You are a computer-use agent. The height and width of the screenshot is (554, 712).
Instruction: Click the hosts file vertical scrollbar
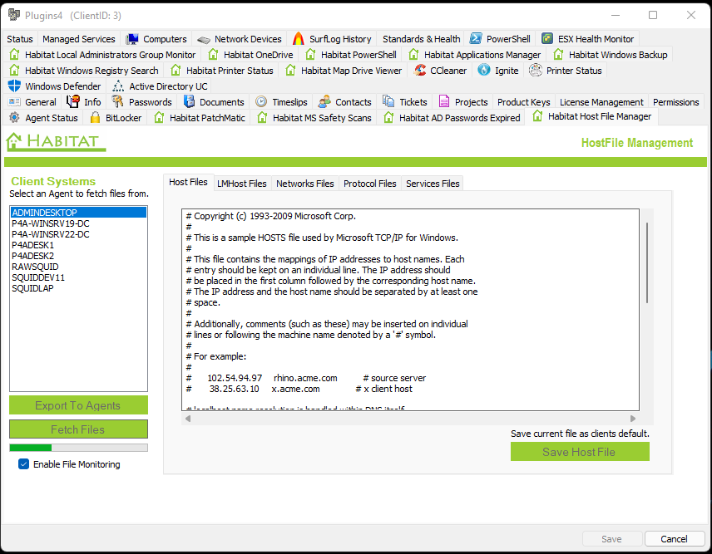[x=646, y=262]
